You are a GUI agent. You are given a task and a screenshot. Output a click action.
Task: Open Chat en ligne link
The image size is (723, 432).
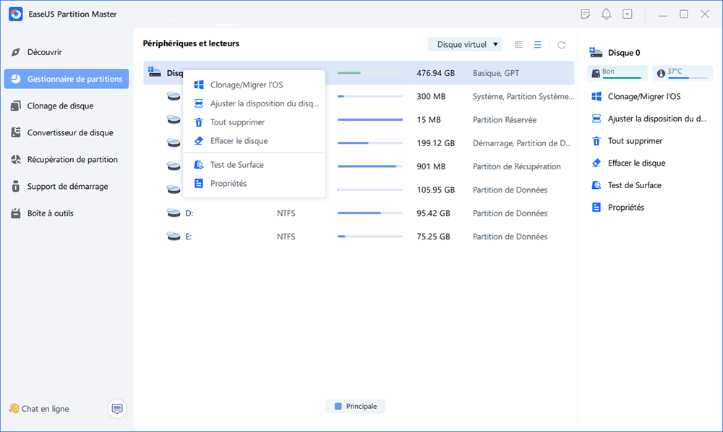[x=39, y=408]
